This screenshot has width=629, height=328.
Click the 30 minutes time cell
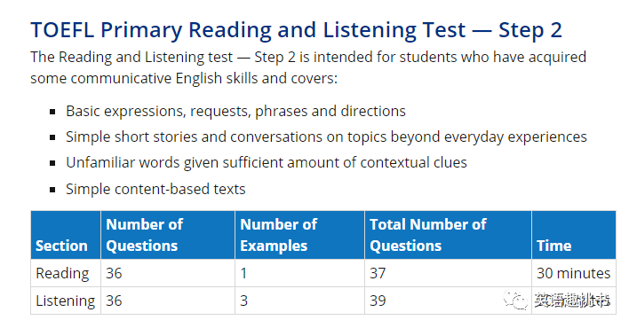[574, 273]
